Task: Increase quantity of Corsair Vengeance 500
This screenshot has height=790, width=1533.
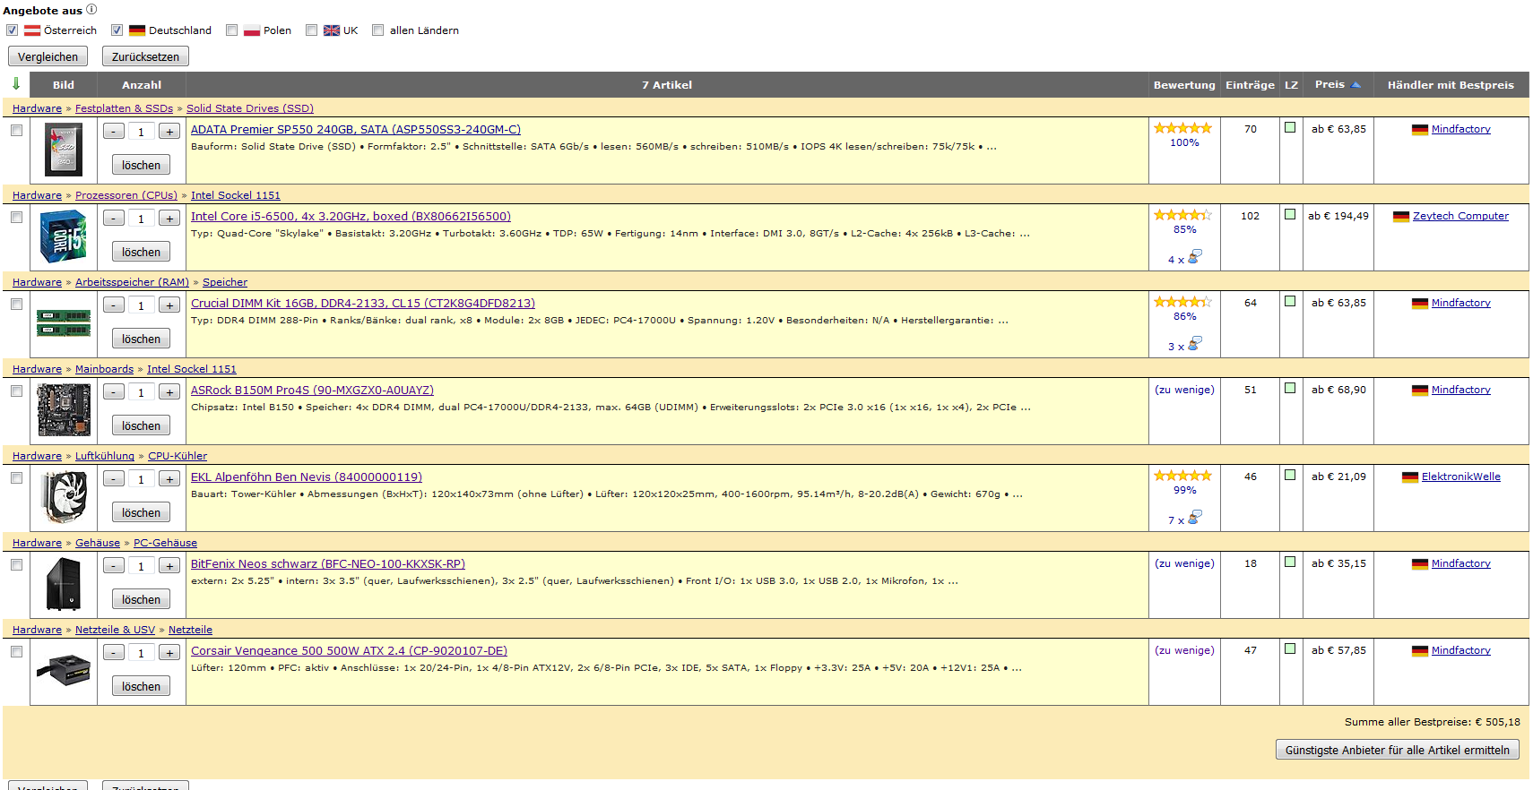Action: (169, 653)
